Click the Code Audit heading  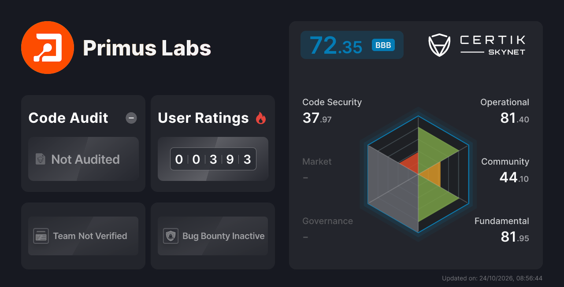68,118
